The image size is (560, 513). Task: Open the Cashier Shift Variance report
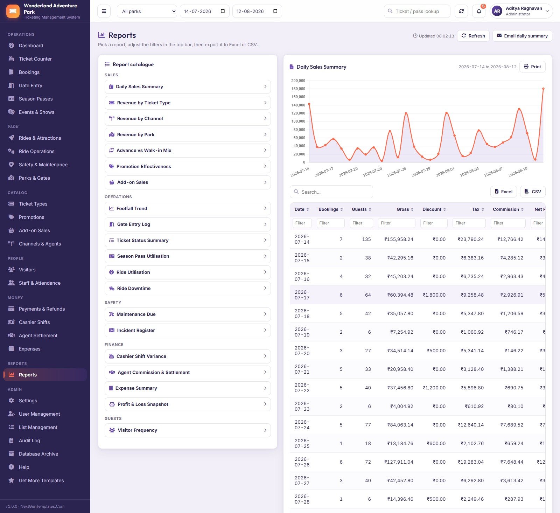[x=188, y=356]
